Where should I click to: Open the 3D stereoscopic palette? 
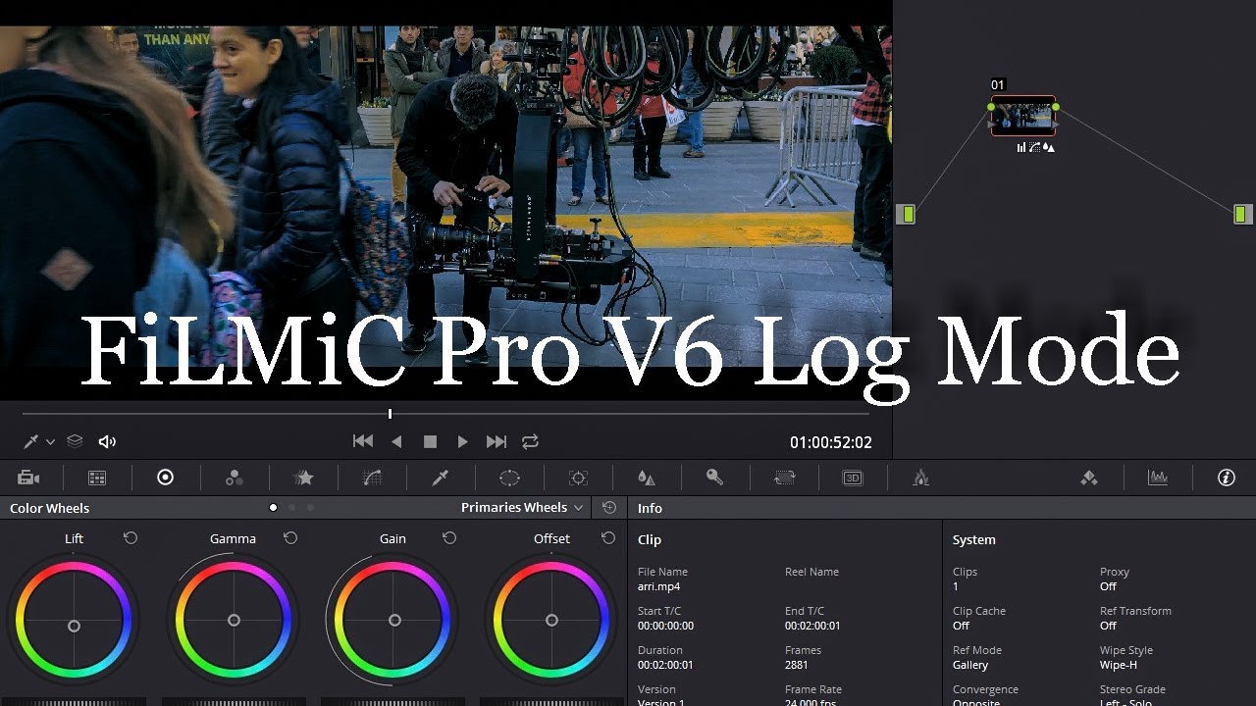853,478
